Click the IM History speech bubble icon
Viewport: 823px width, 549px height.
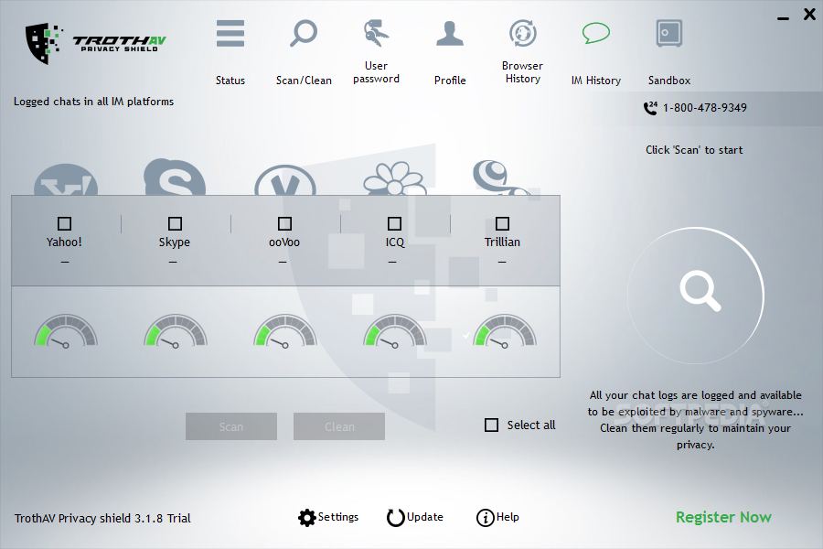pyautogui.click(x=595, y=33)
